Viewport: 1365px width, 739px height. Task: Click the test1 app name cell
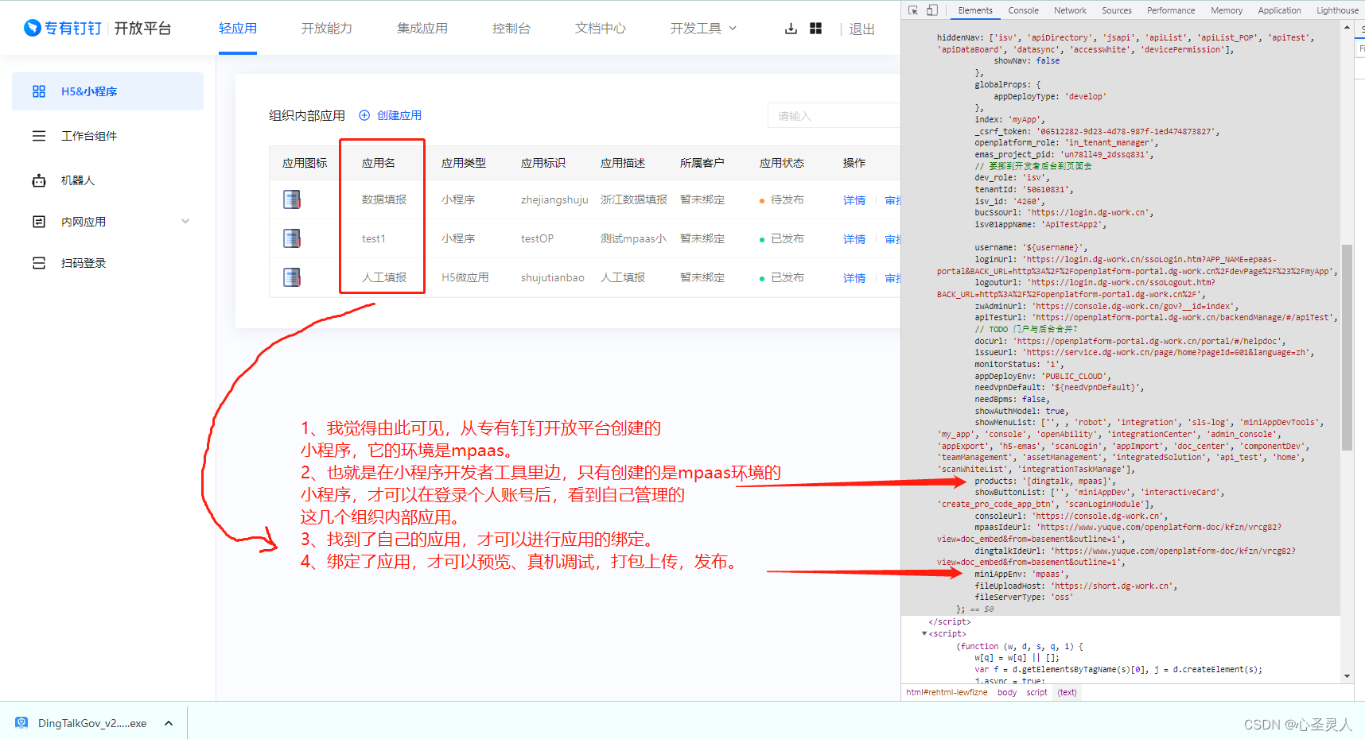(373, 238)
